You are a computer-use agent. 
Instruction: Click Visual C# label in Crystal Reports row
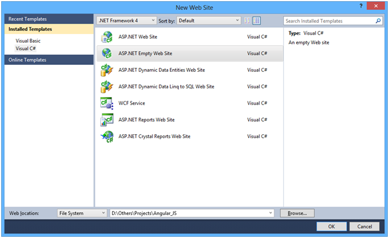[257, 137]
